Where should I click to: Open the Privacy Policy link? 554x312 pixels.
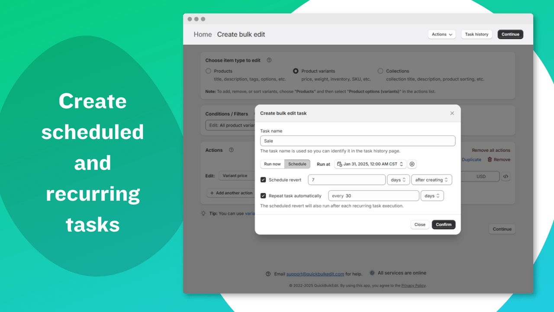pyautogui.click(x=413, y=285)
